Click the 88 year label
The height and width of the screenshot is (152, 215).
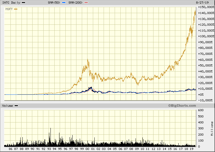(x=21, y=149)
